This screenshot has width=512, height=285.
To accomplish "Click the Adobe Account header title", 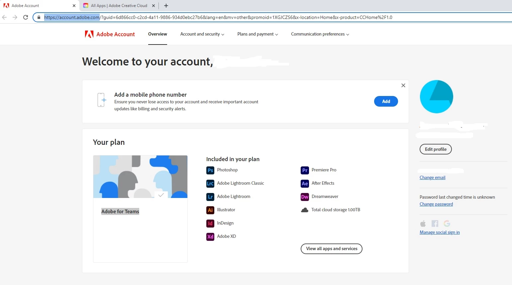I will (116, 34).
